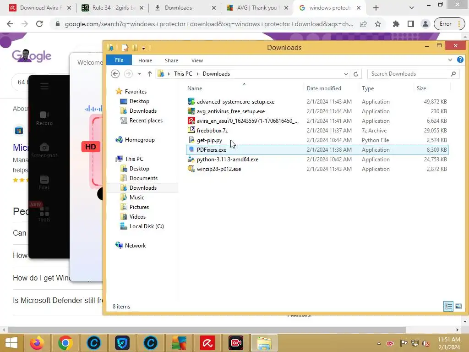The width and height of the screenshot is (469, 352).
Task: Click Chrome Error update button
Action: (449, 24)
